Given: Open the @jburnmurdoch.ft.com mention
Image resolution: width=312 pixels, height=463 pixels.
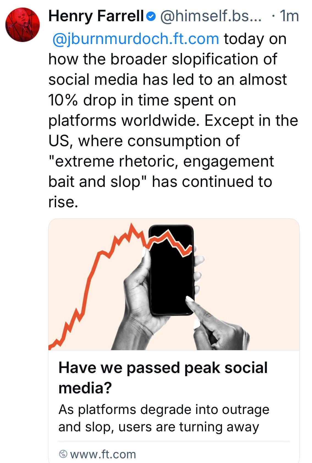Looking at the screenshot, I should (136, 39).
